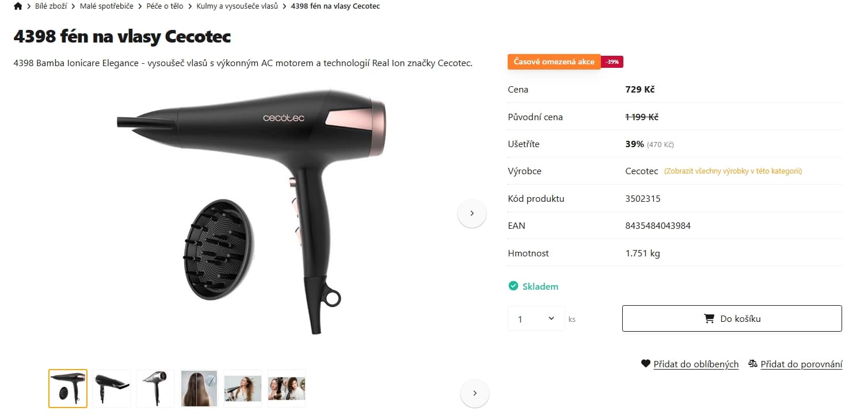Add the product with Do košíku
Image resolution: width=849 pixels, height=415 pixels.
[732, 318]
